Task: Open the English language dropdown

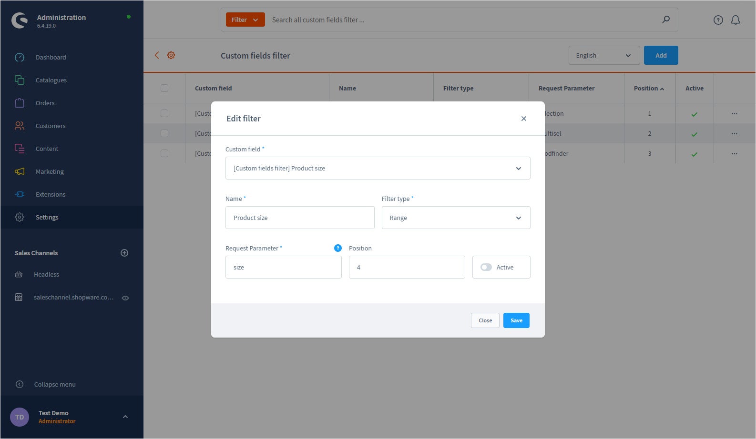Action: point(603,55)
